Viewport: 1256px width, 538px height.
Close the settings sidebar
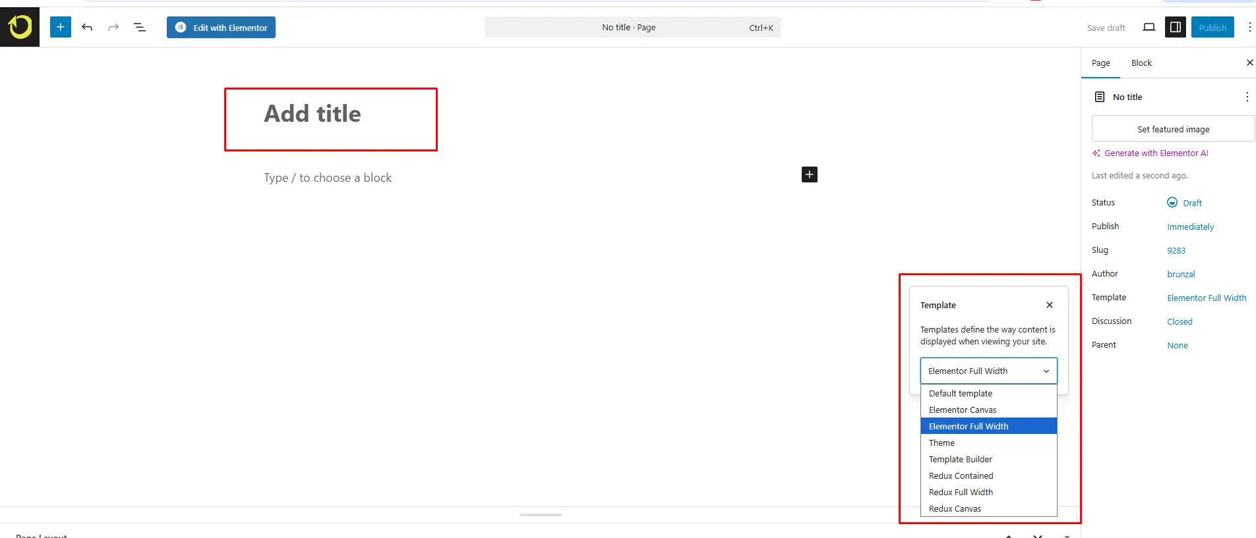pyautogui.click(x=1249, y=63)
